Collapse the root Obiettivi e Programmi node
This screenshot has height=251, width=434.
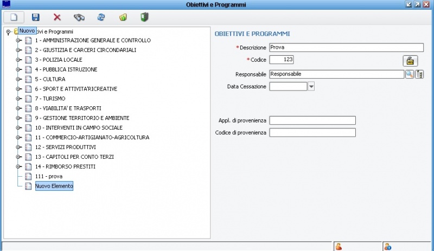[x=8, y=32]
